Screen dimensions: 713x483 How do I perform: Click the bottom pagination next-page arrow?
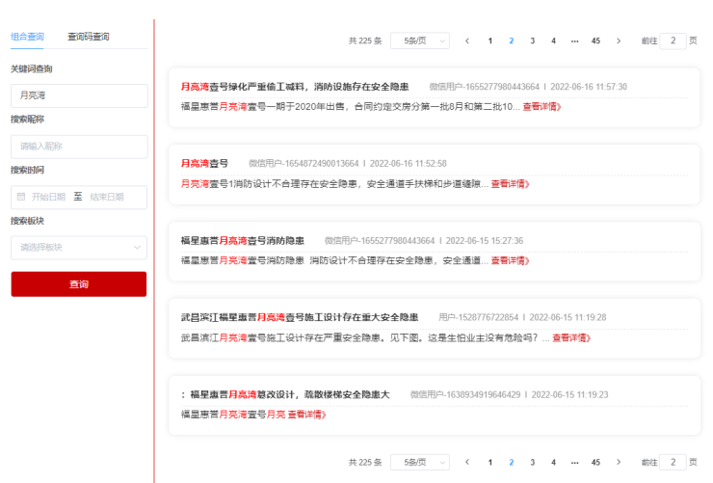[619, 462]
